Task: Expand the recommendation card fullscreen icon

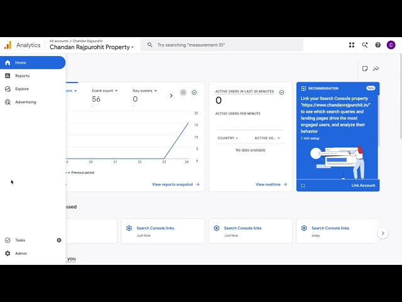Action: point(303,186)
